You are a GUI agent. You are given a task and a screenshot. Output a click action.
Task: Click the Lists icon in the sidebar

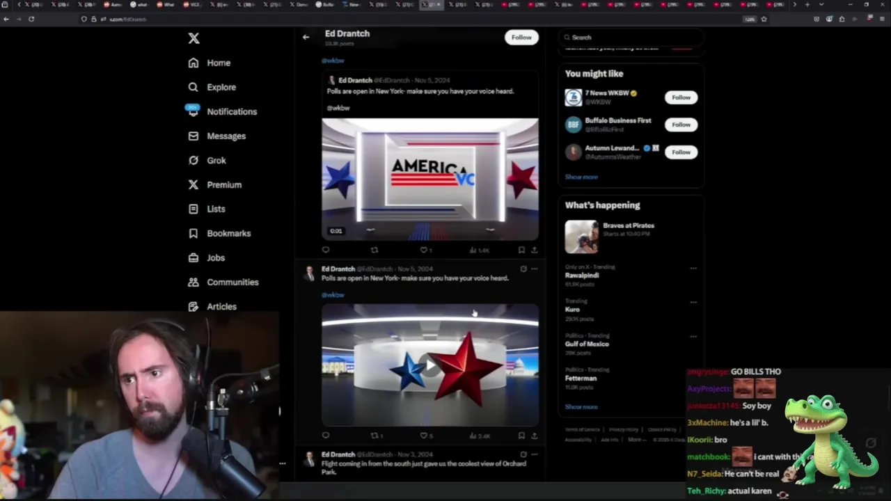point(193,209)
